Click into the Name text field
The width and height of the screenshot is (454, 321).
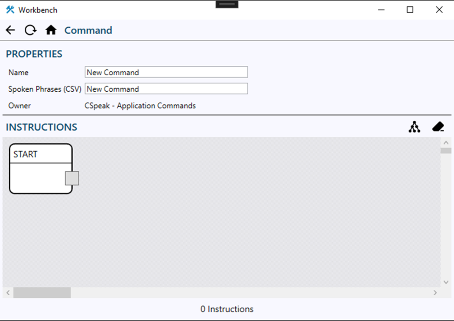[166, 72]
